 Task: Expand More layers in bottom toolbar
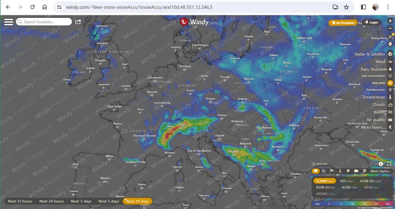380,171
